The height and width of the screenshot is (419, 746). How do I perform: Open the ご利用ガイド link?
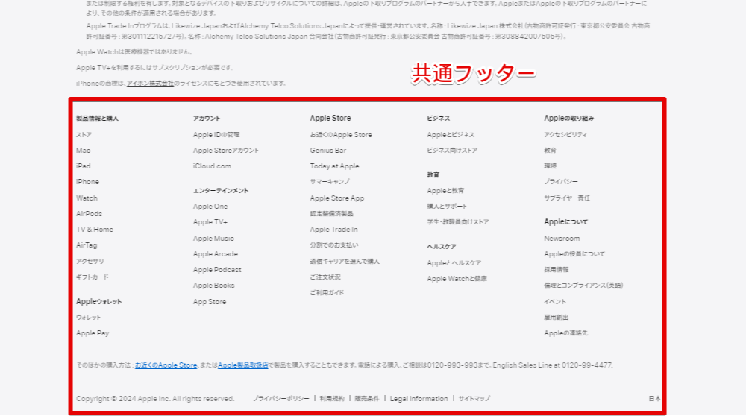click(327, 292)
